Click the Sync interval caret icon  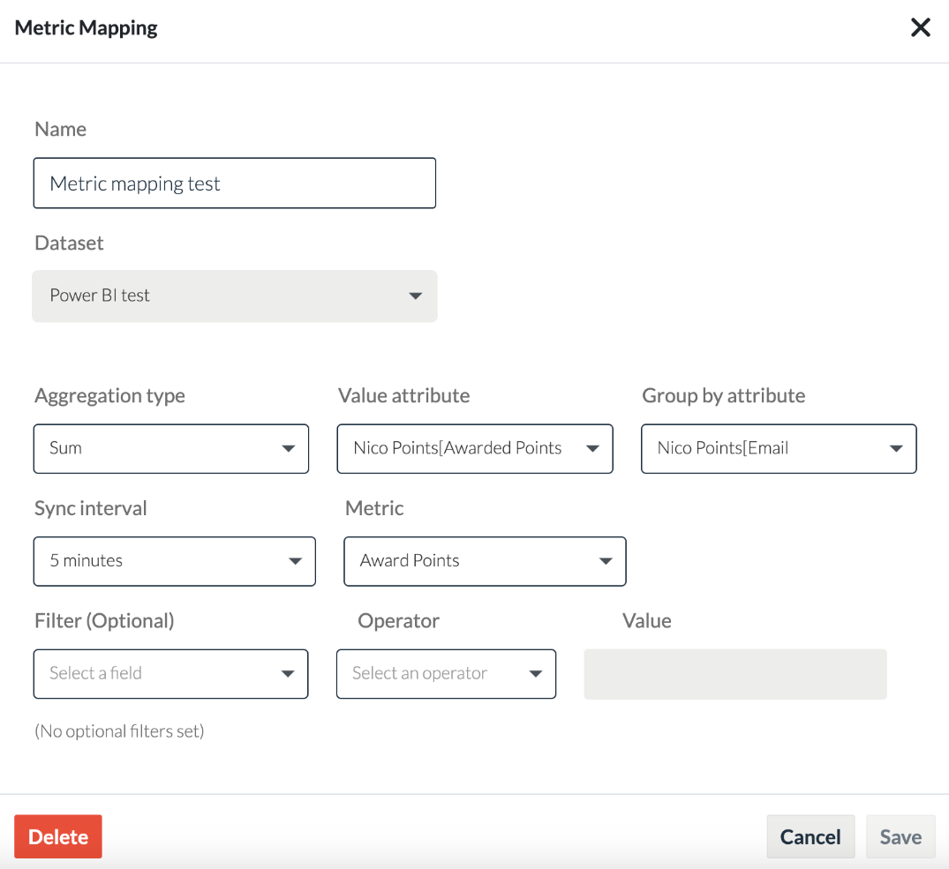pyautogui.click(x=295, y=561)
